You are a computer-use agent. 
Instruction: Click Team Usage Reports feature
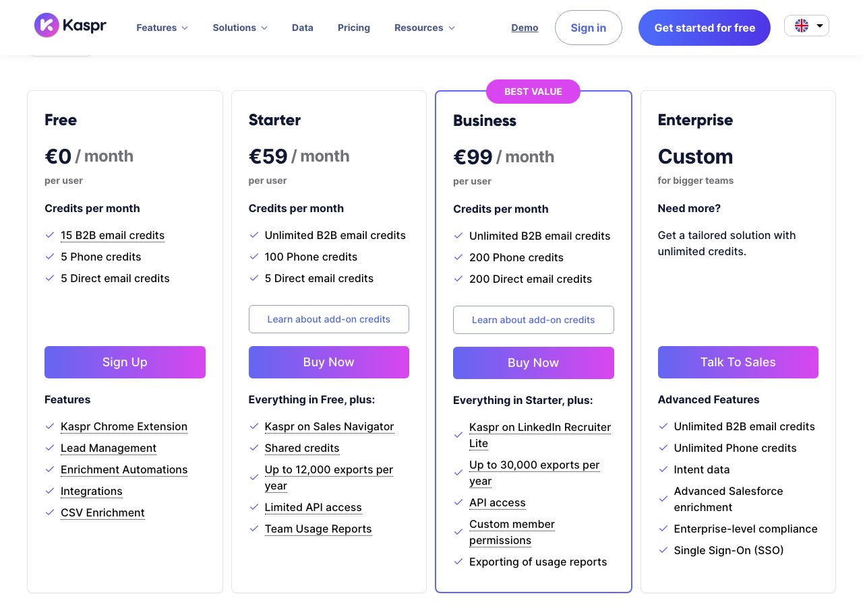coord(318,529)
